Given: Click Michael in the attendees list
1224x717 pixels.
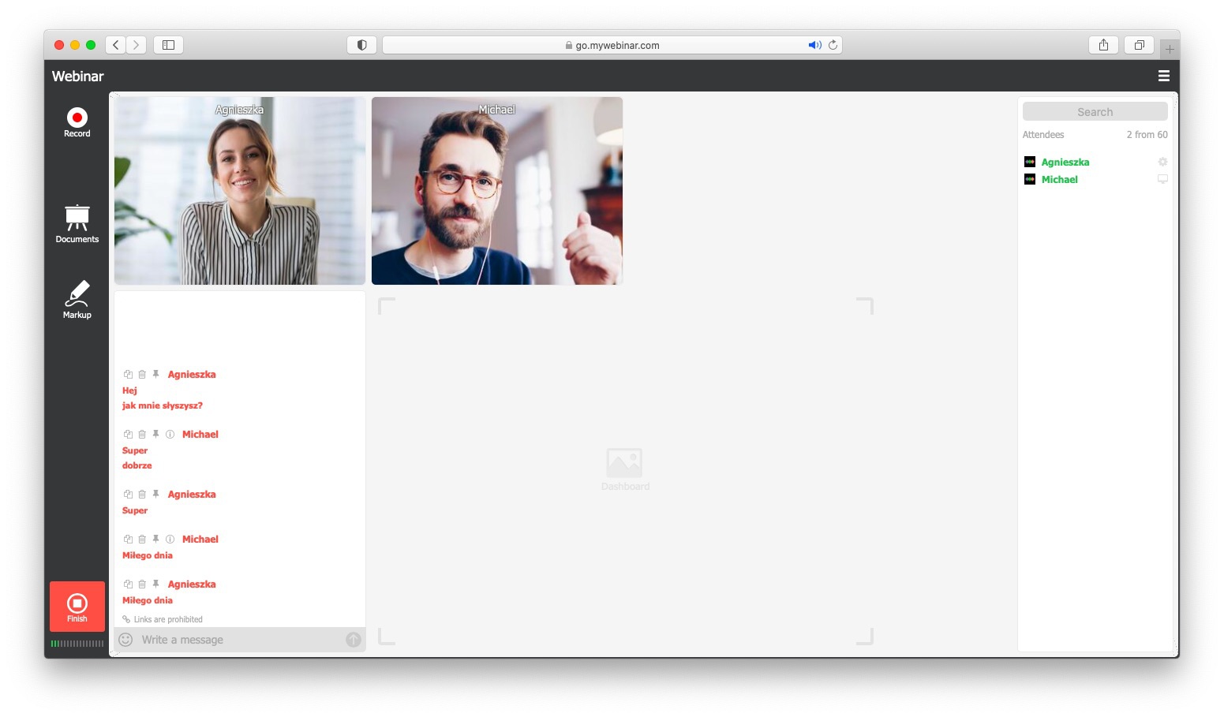Looking at the screenshot, I should (x=1059, y=180).
